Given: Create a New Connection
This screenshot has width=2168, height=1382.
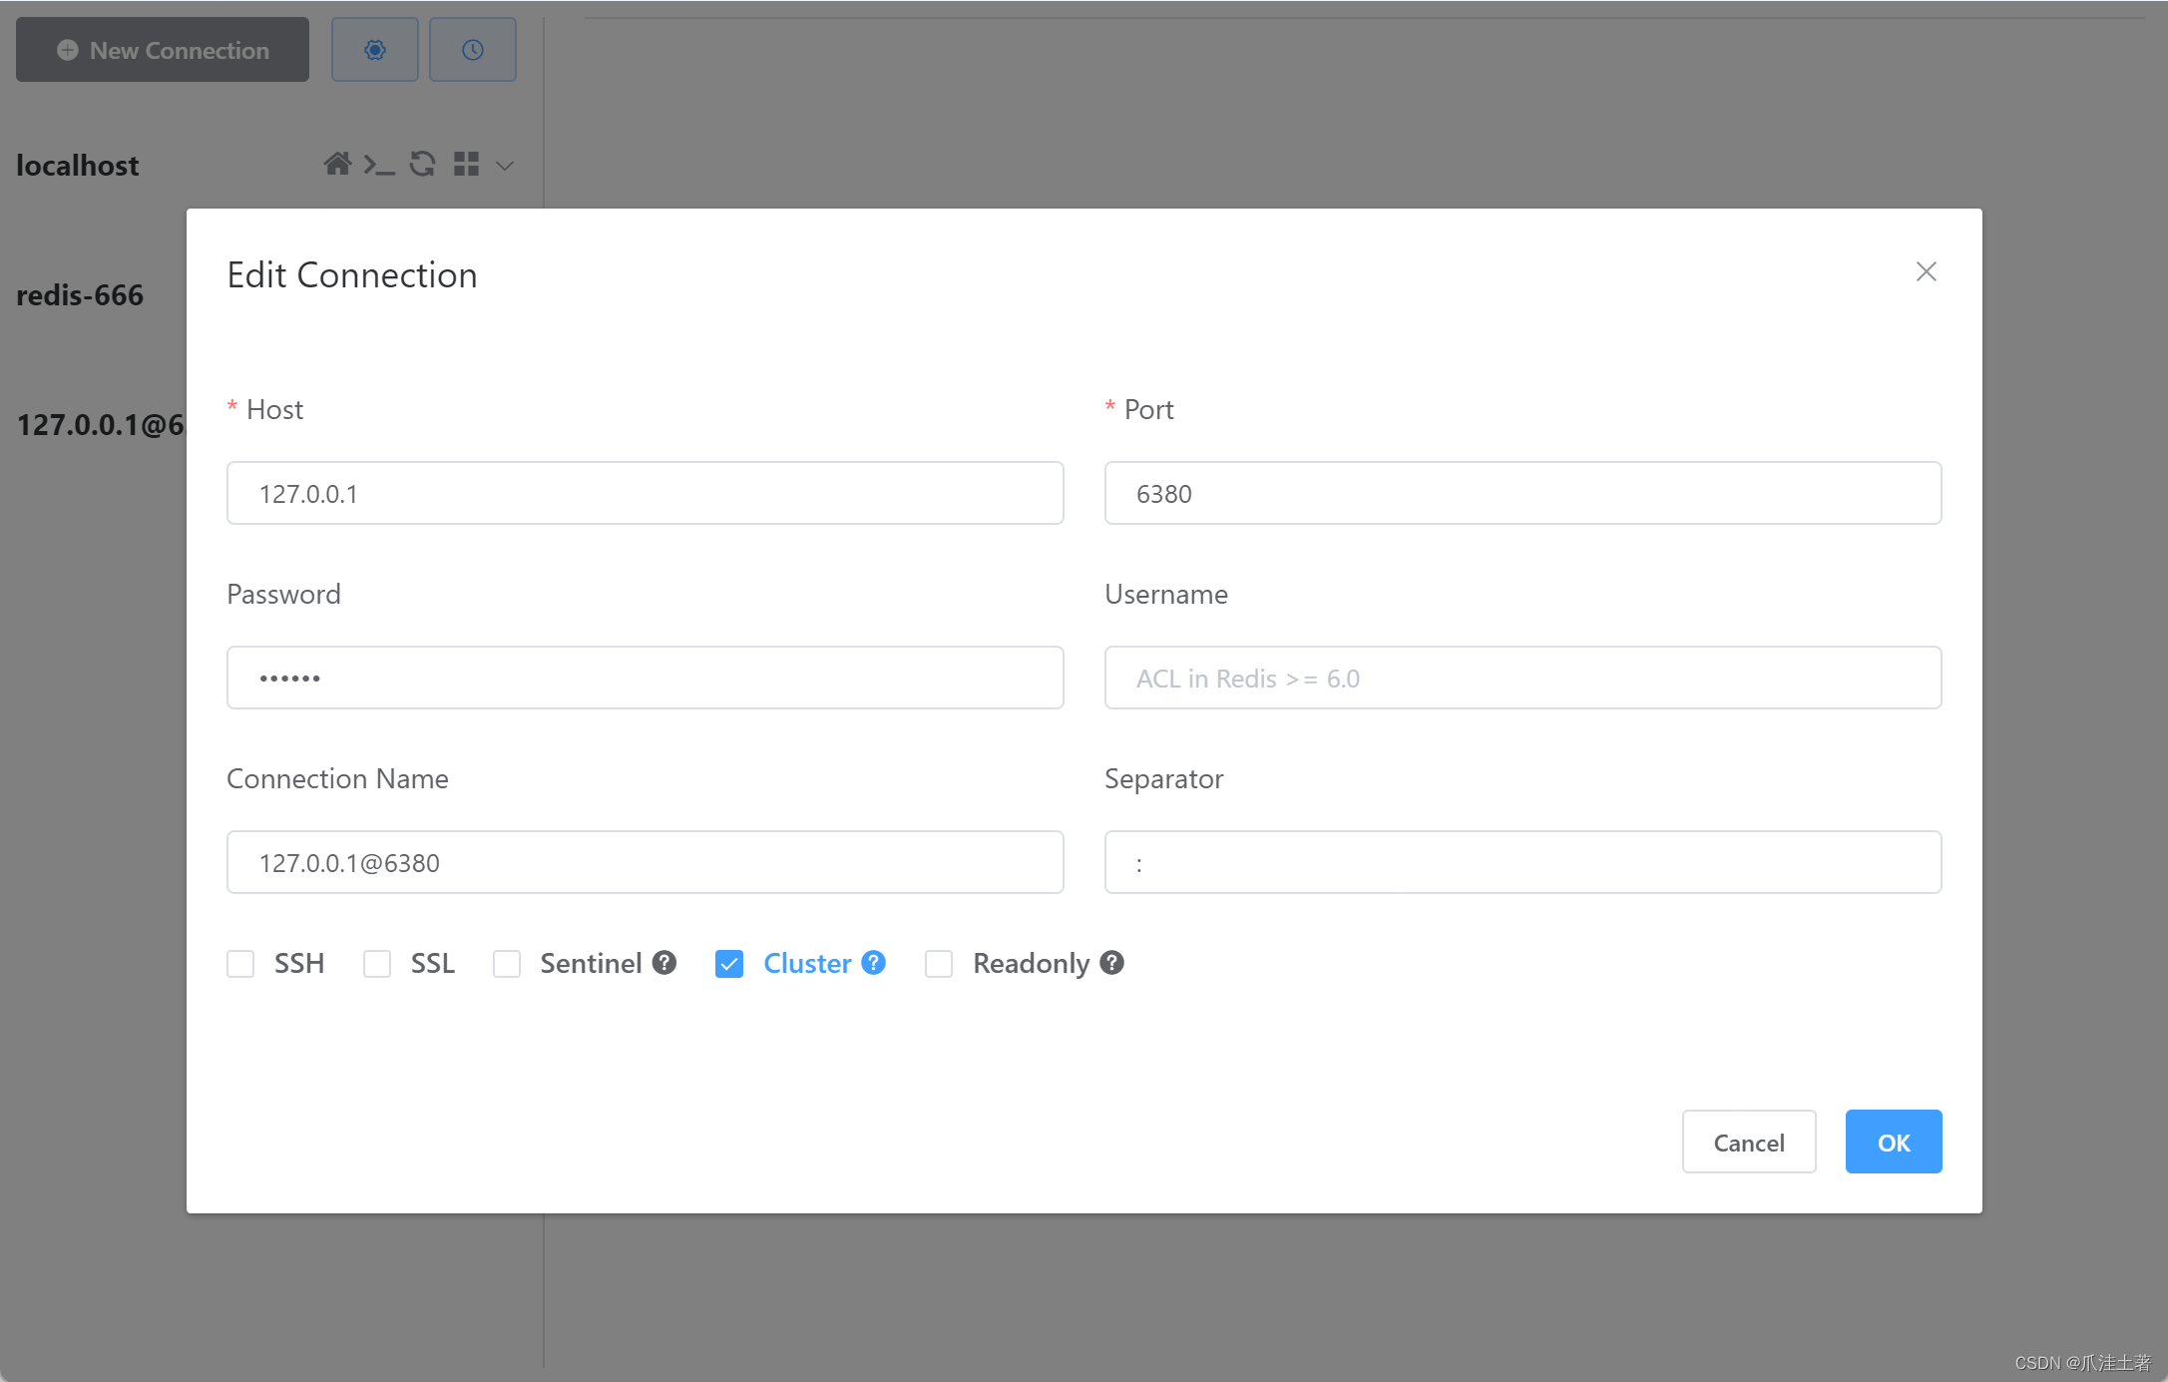Looking at the screenshot, I should [162, 49].
